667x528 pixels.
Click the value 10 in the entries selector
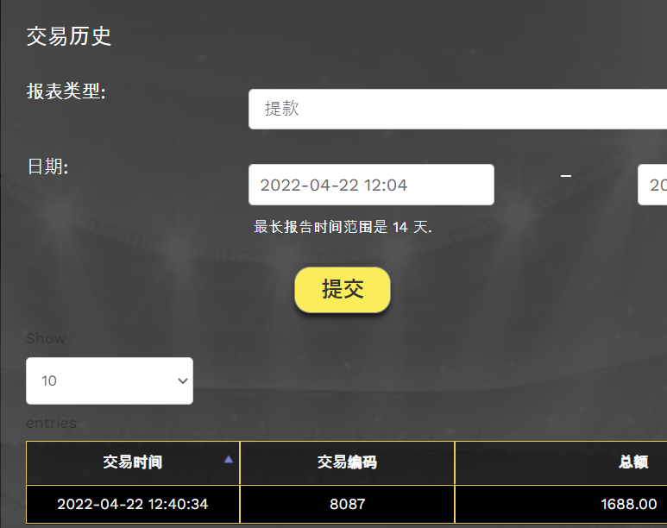[x=49, y=380]
